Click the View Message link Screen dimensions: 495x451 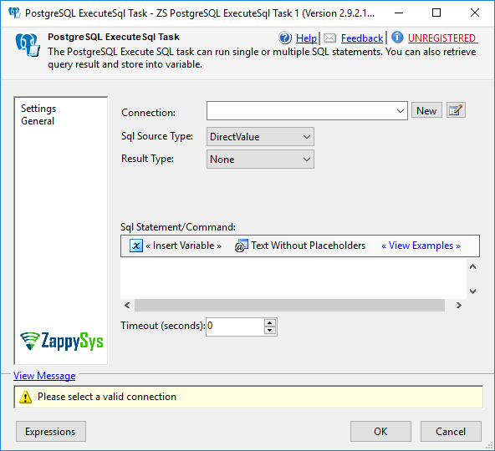[44, 376]
